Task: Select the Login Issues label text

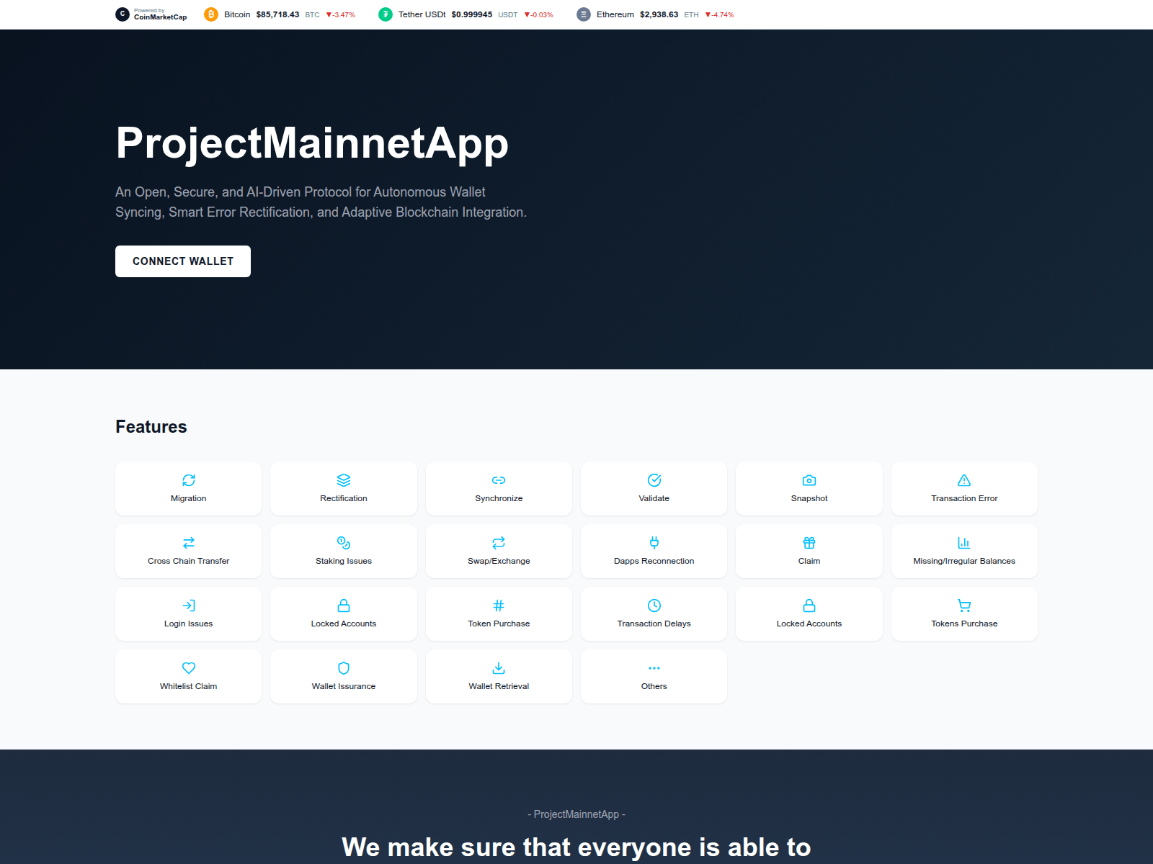Action: pyautogui.click(x=189, y=624)
